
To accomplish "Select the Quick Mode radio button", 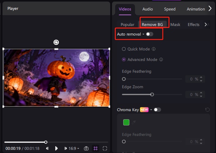I will (x=124, y=49).
